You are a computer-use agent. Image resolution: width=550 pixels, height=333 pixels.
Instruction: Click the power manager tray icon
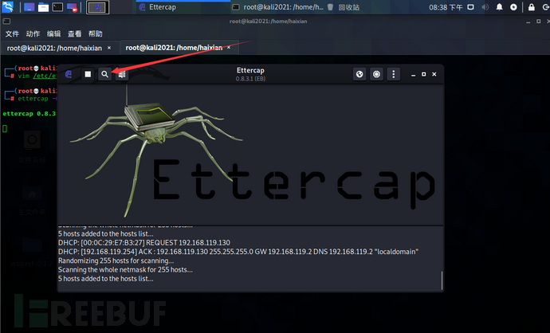tap(513, 7)
